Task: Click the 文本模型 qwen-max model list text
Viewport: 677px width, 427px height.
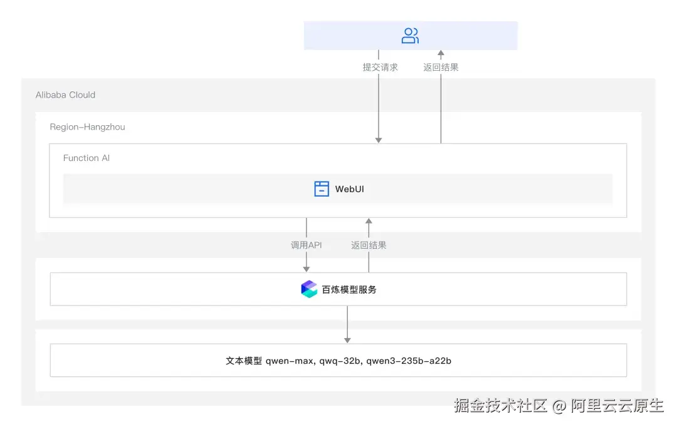Action: pos(338,361)
